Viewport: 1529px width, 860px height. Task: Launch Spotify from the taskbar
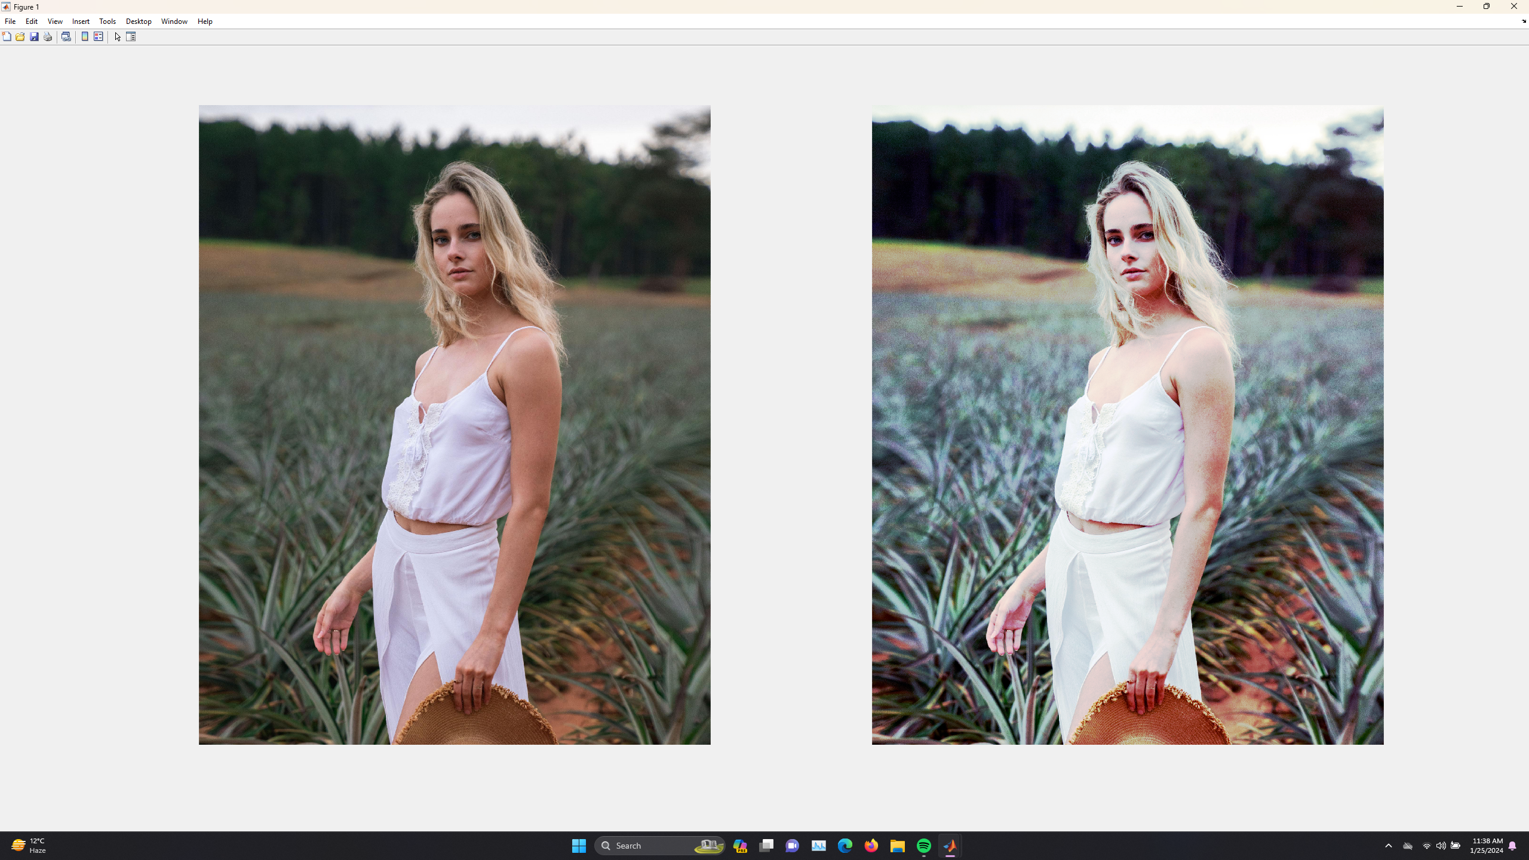pos(924,845)
